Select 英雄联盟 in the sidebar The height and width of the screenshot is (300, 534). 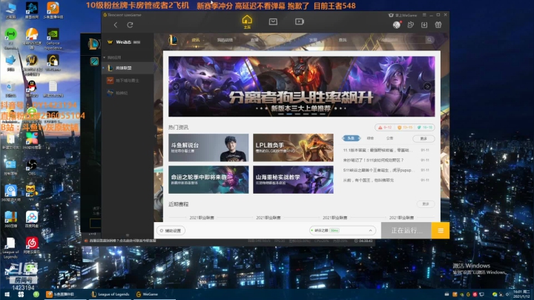click(128, 68)
